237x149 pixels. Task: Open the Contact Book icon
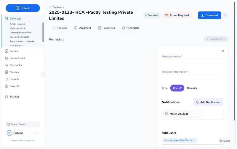click(x=7, y=58)
